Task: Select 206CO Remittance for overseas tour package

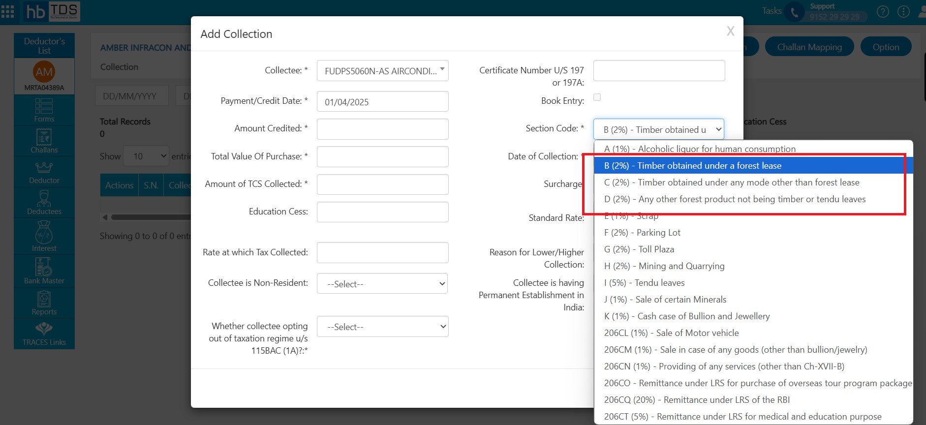Action: (x=753, y=383)
